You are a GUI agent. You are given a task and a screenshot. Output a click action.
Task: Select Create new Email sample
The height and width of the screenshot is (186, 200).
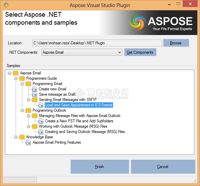tap(52, 89)
